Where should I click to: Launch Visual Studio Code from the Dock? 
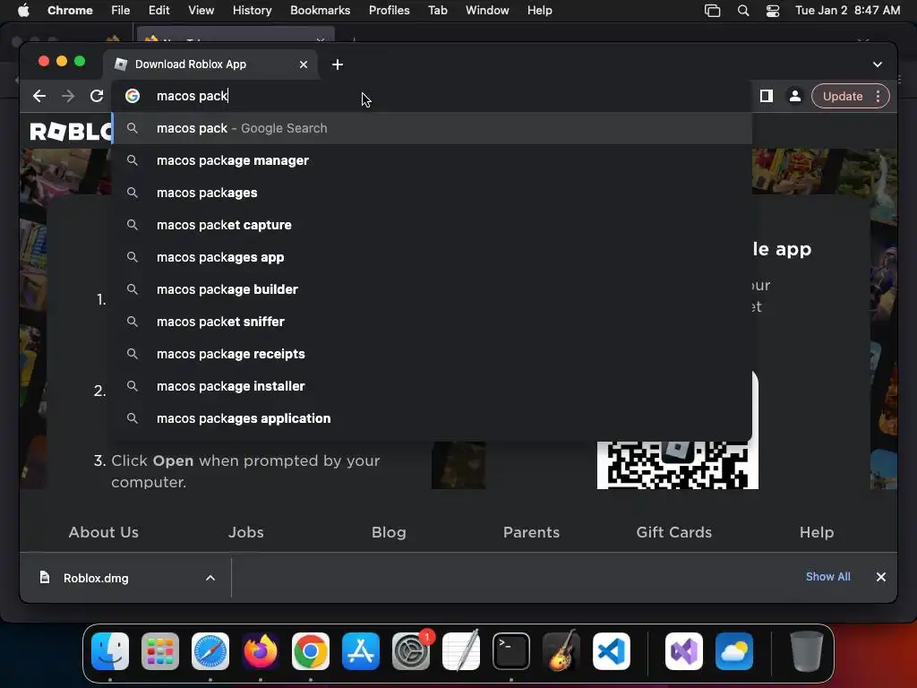(611, 651)
